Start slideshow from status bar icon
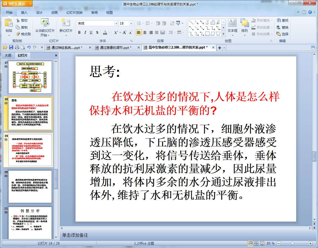Screen dimensions: 318x248 coord(262,243)
